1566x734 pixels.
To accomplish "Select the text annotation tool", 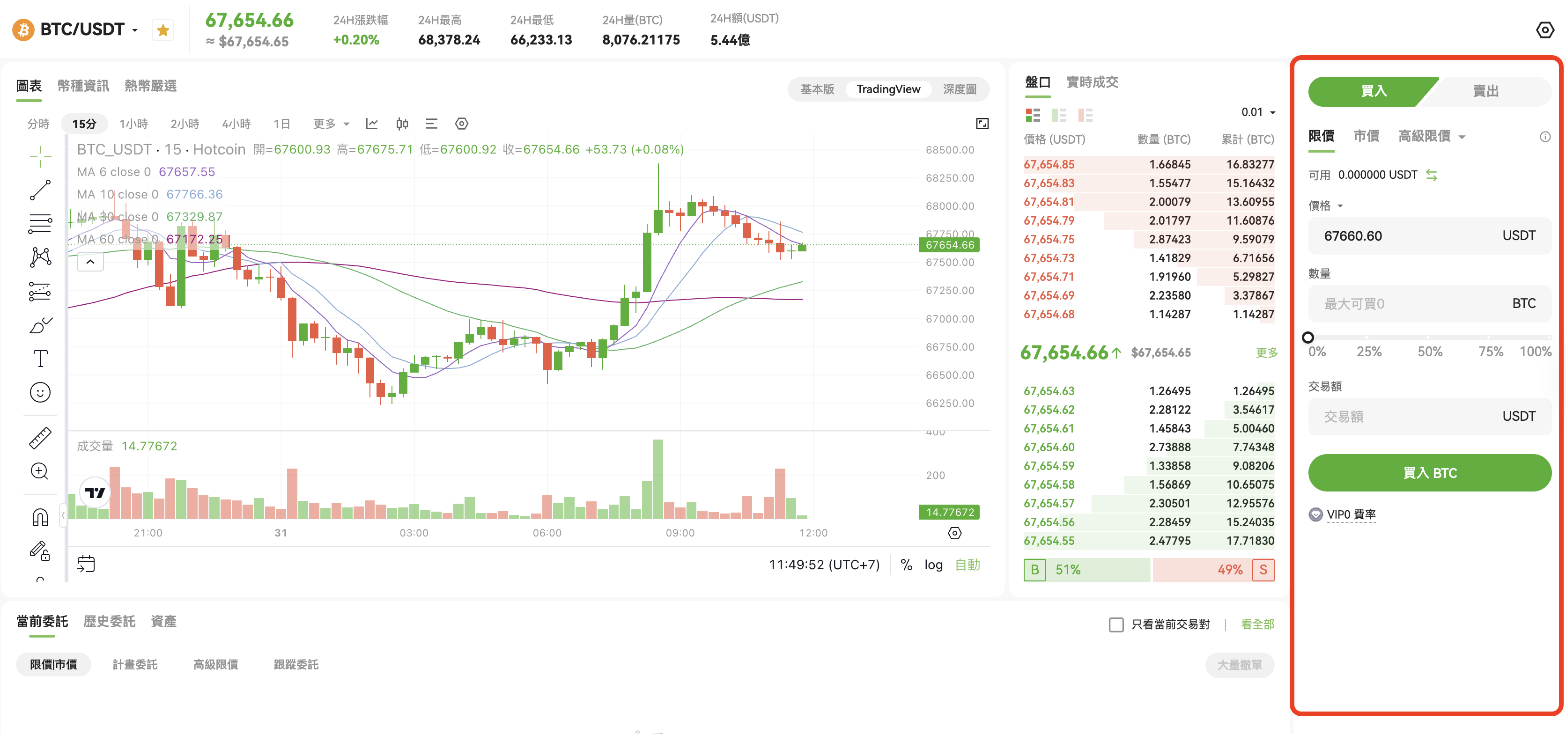I will coord(40,359).
